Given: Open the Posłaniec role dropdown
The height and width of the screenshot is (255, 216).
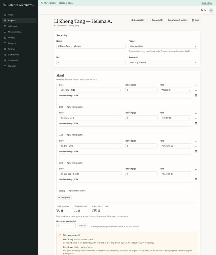Looking at the screenshot, I should pos(176,174).
